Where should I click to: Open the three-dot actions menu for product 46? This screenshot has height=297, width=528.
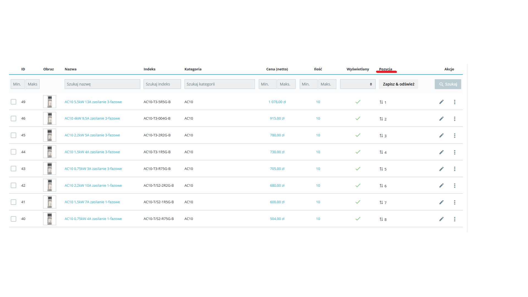click(455, 119)
